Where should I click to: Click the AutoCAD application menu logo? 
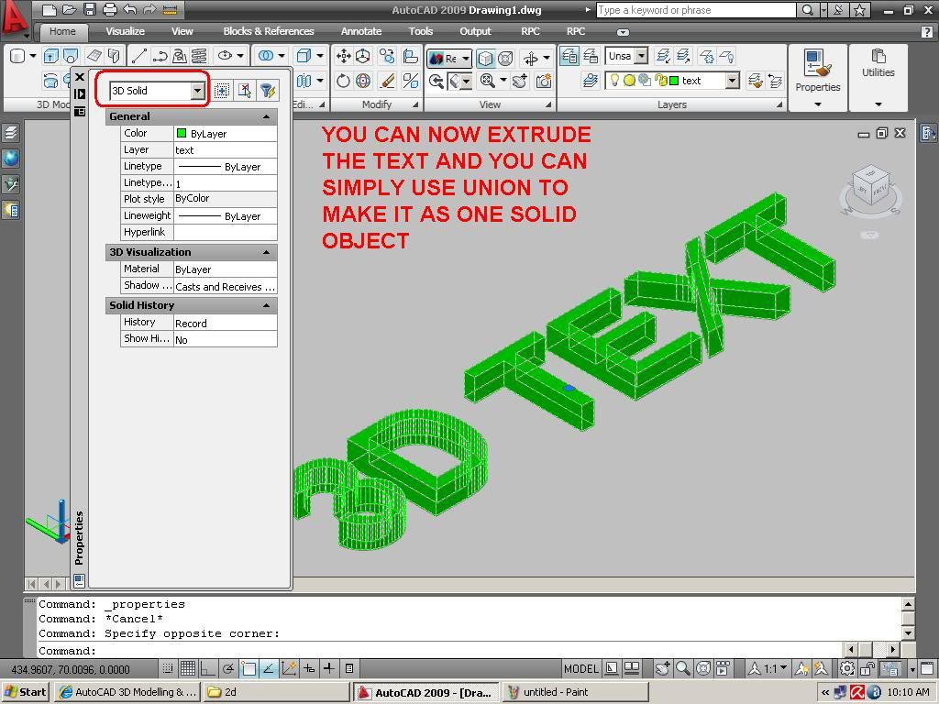click(15, 18)
